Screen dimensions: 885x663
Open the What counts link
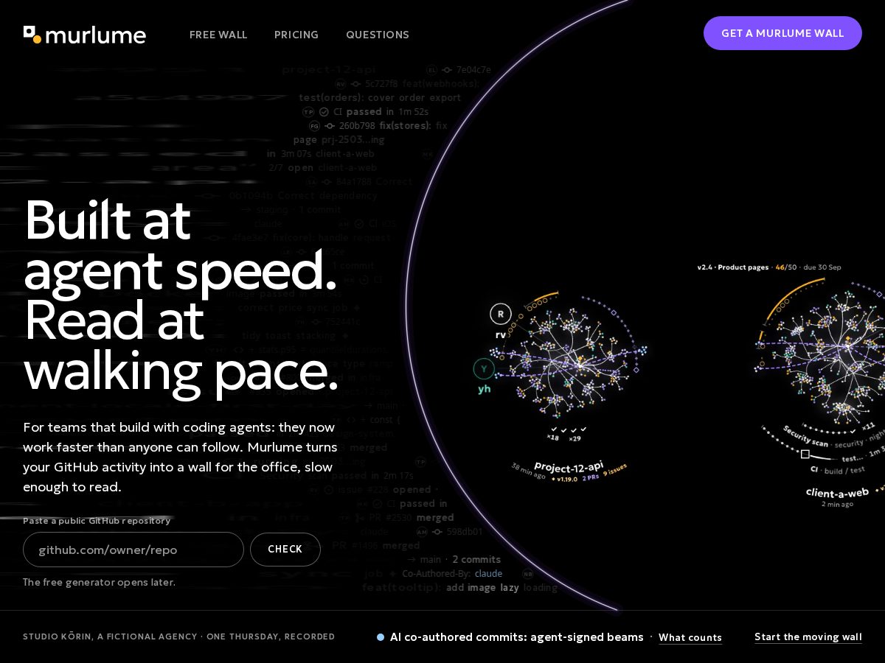point(690,638)
